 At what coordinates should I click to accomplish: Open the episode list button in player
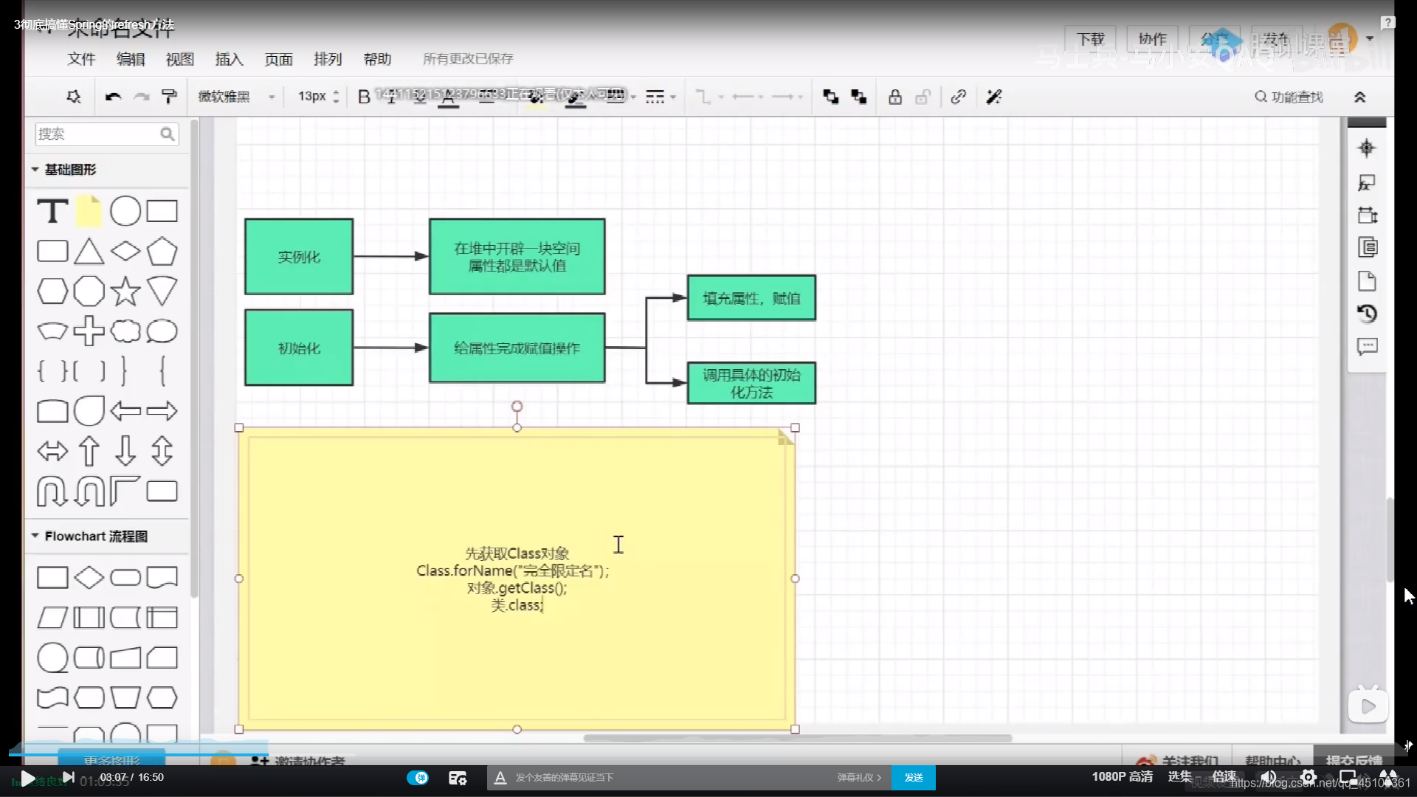point(1179,776)
